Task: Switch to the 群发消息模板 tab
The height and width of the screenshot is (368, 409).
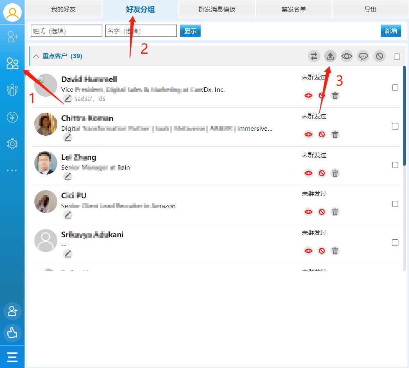Action: (x=217, y=9)
